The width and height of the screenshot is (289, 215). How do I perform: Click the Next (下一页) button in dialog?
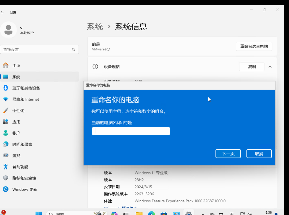228,154
